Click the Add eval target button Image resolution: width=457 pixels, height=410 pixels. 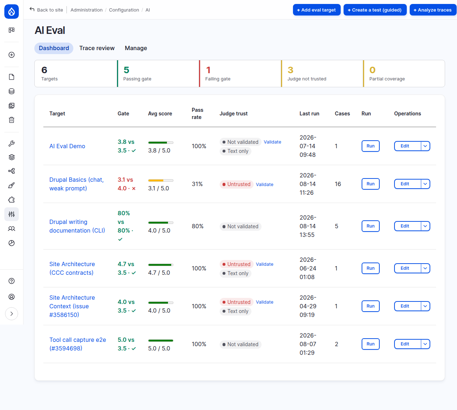316,10
